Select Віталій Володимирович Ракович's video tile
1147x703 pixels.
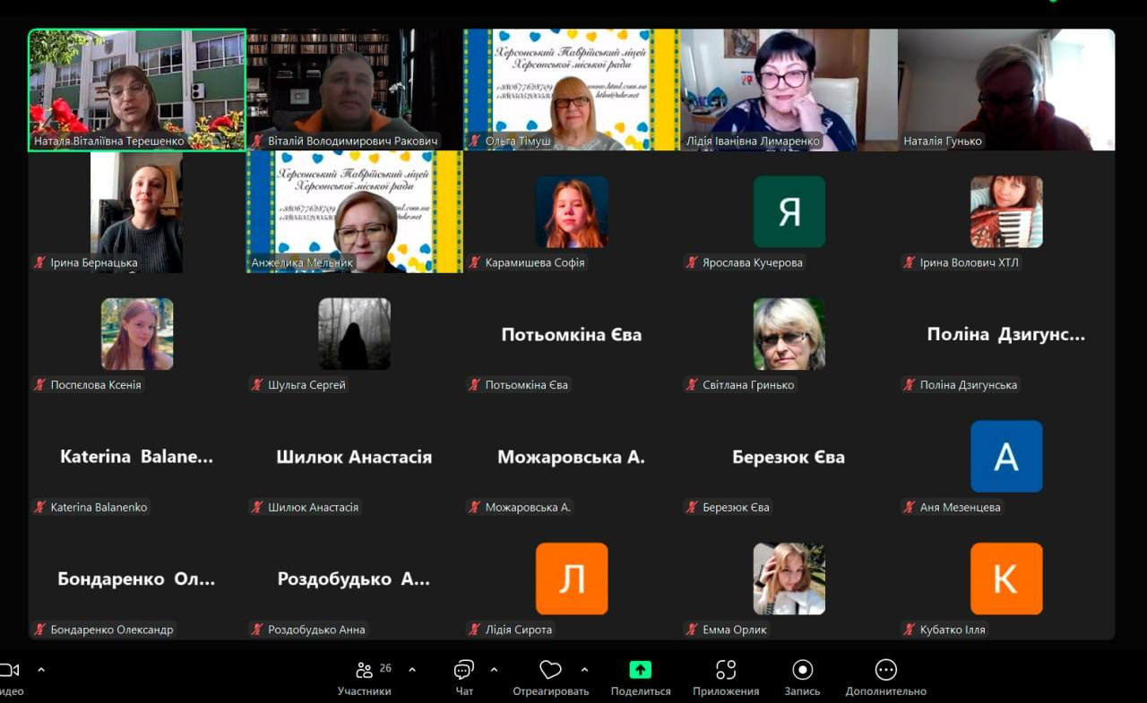355,90
